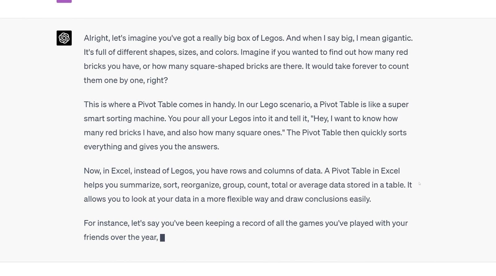496x276 pixels.
Task: Click the quoted word "Hey," in the response
Action: pos(320,119)
